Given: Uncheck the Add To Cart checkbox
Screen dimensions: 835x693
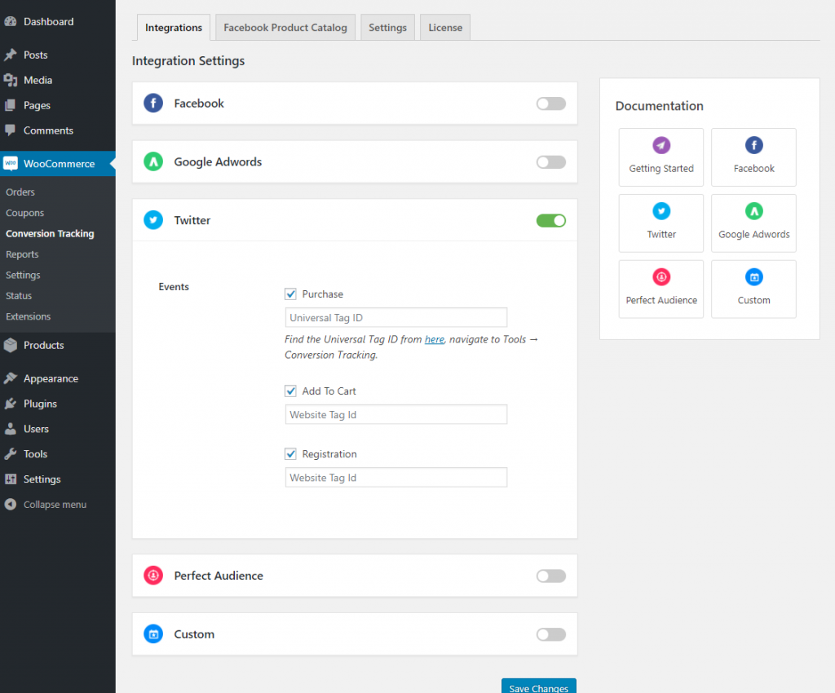Looking at the screenshot, I should (290, 391).
